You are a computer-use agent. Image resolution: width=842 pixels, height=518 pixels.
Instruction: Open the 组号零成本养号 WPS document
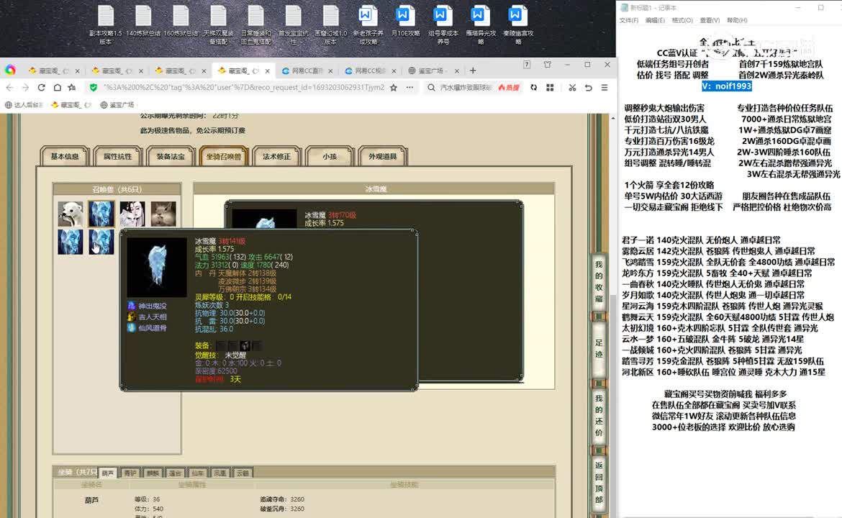[443, 24]
